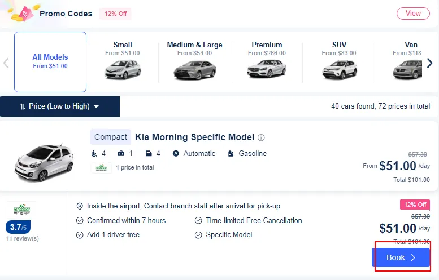Click the sort order arrows icon

[x=23, y=106]
